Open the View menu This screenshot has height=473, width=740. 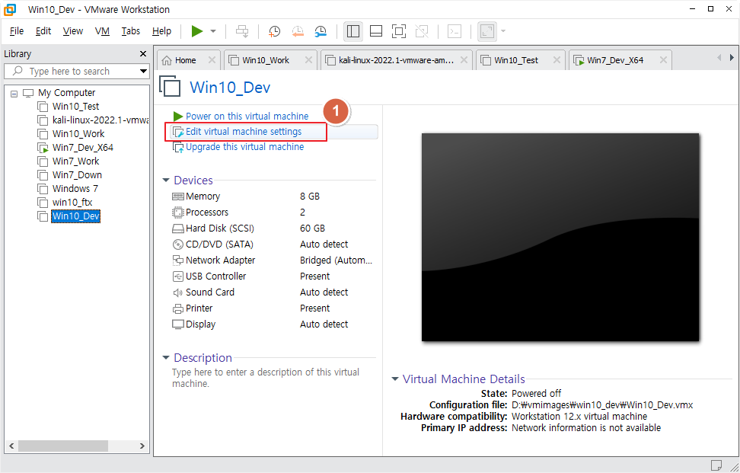coord(73,31)
